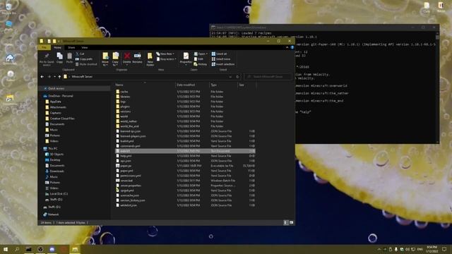Image resolution: width=452 pixels, height=254 pixels.
Task: Click Select all in the ribbon
Action: pos(219,54)
